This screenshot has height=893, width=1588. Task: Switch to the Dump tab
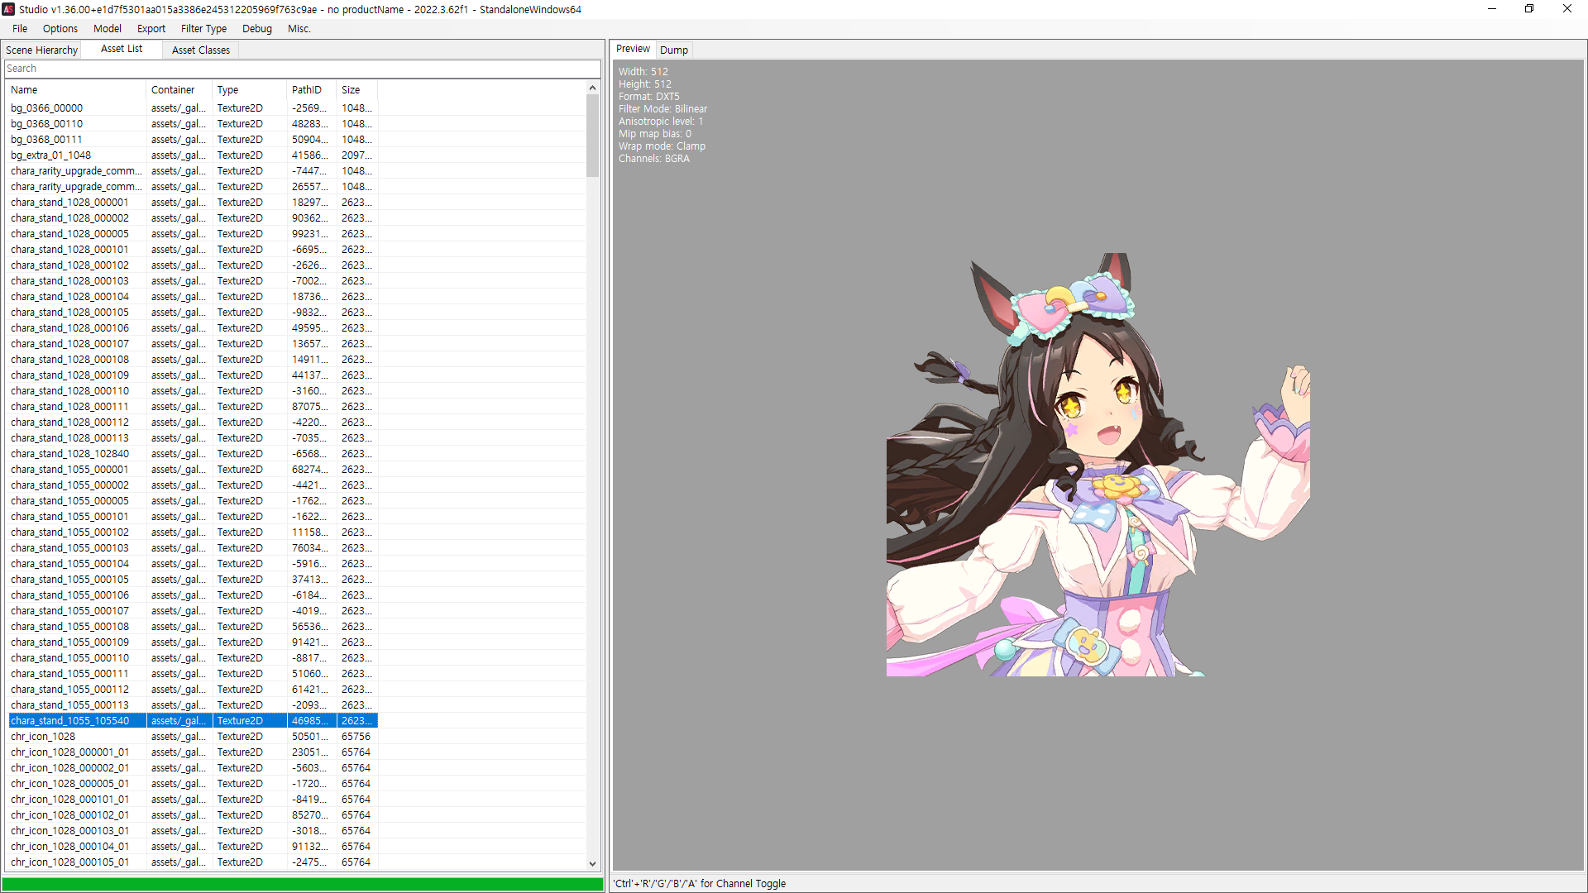point(673,50)
